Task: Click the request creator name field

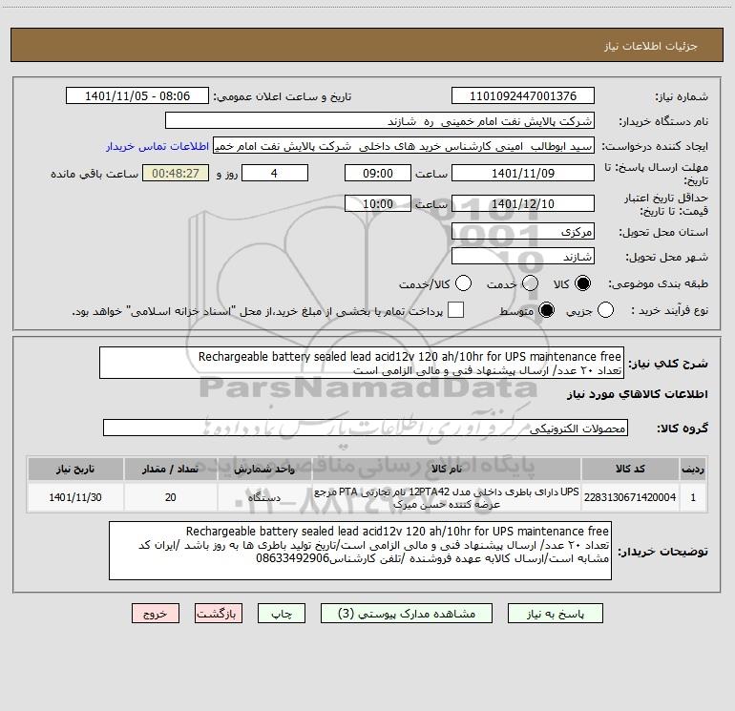Action: [404, 146]
